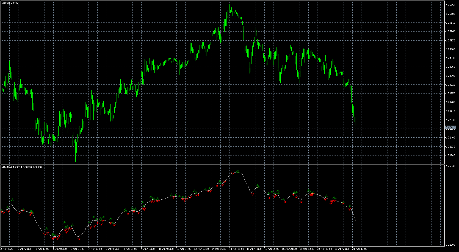The image size is (459, 252).
Task: Click the 1.22130 price axis label
Action: (451, 147)
